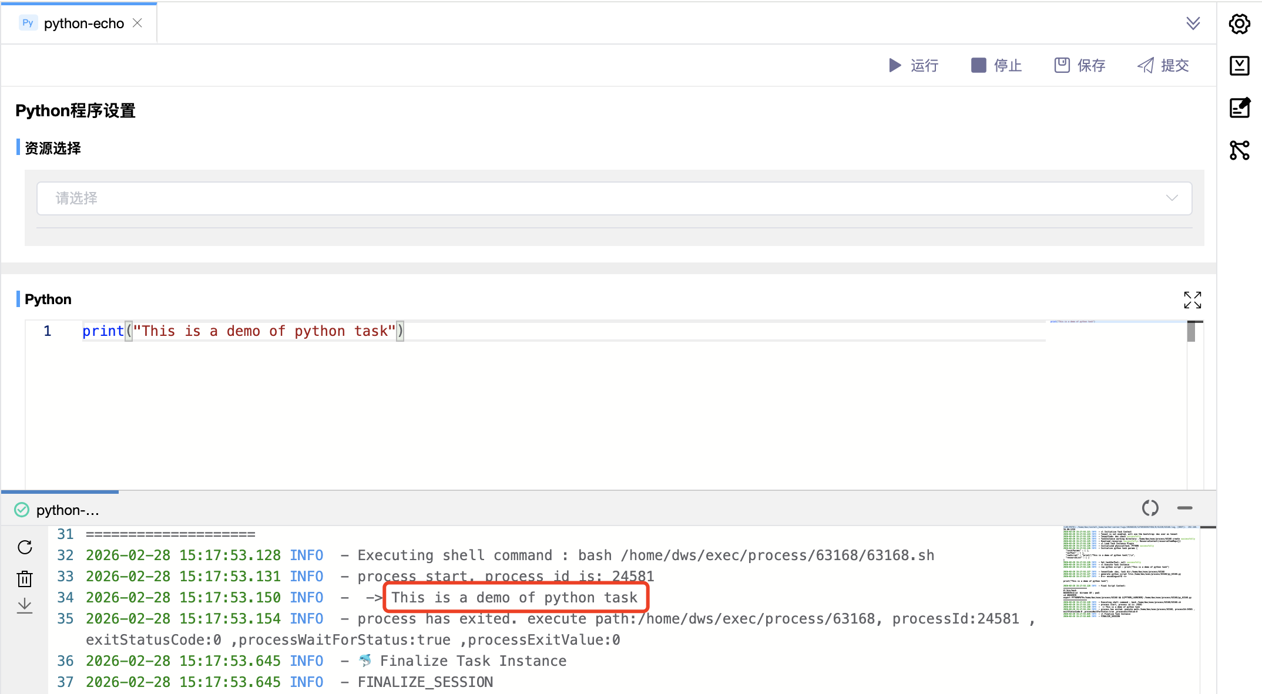
Task: Click the task record icon in the right sidebar
Action: 1240,66
